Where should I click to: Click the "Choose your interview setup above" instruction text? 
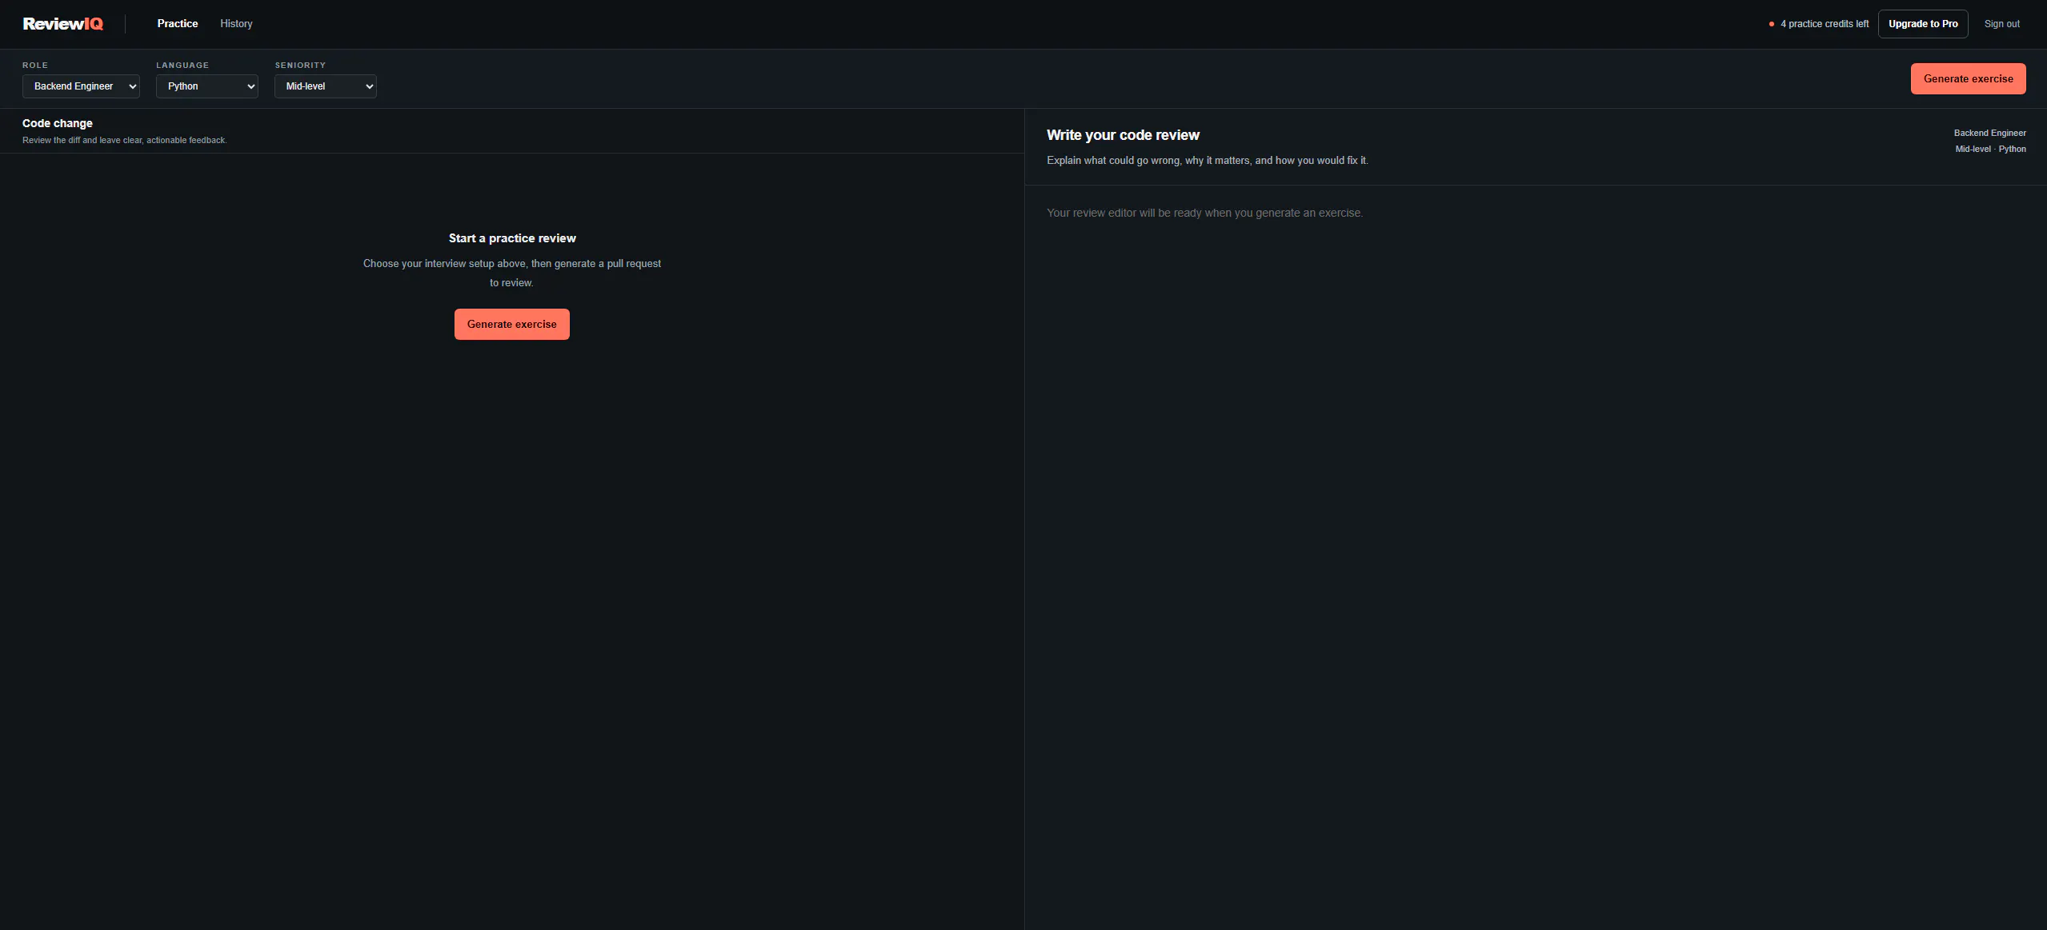512,273
